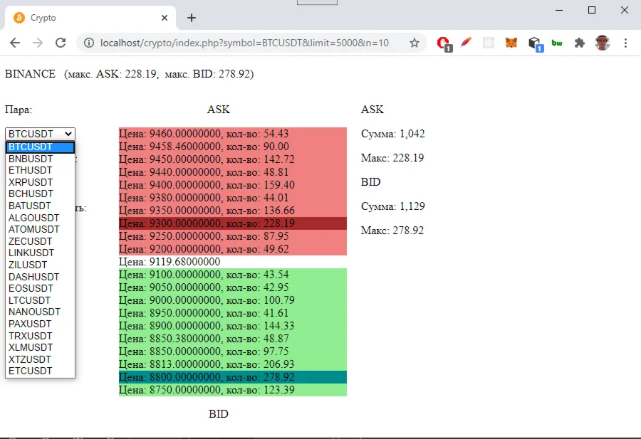Image resolution: width=641 pixels, height=439 pixels.
Task: Select BTCUSDT in the list
Action: click(40, 147)
